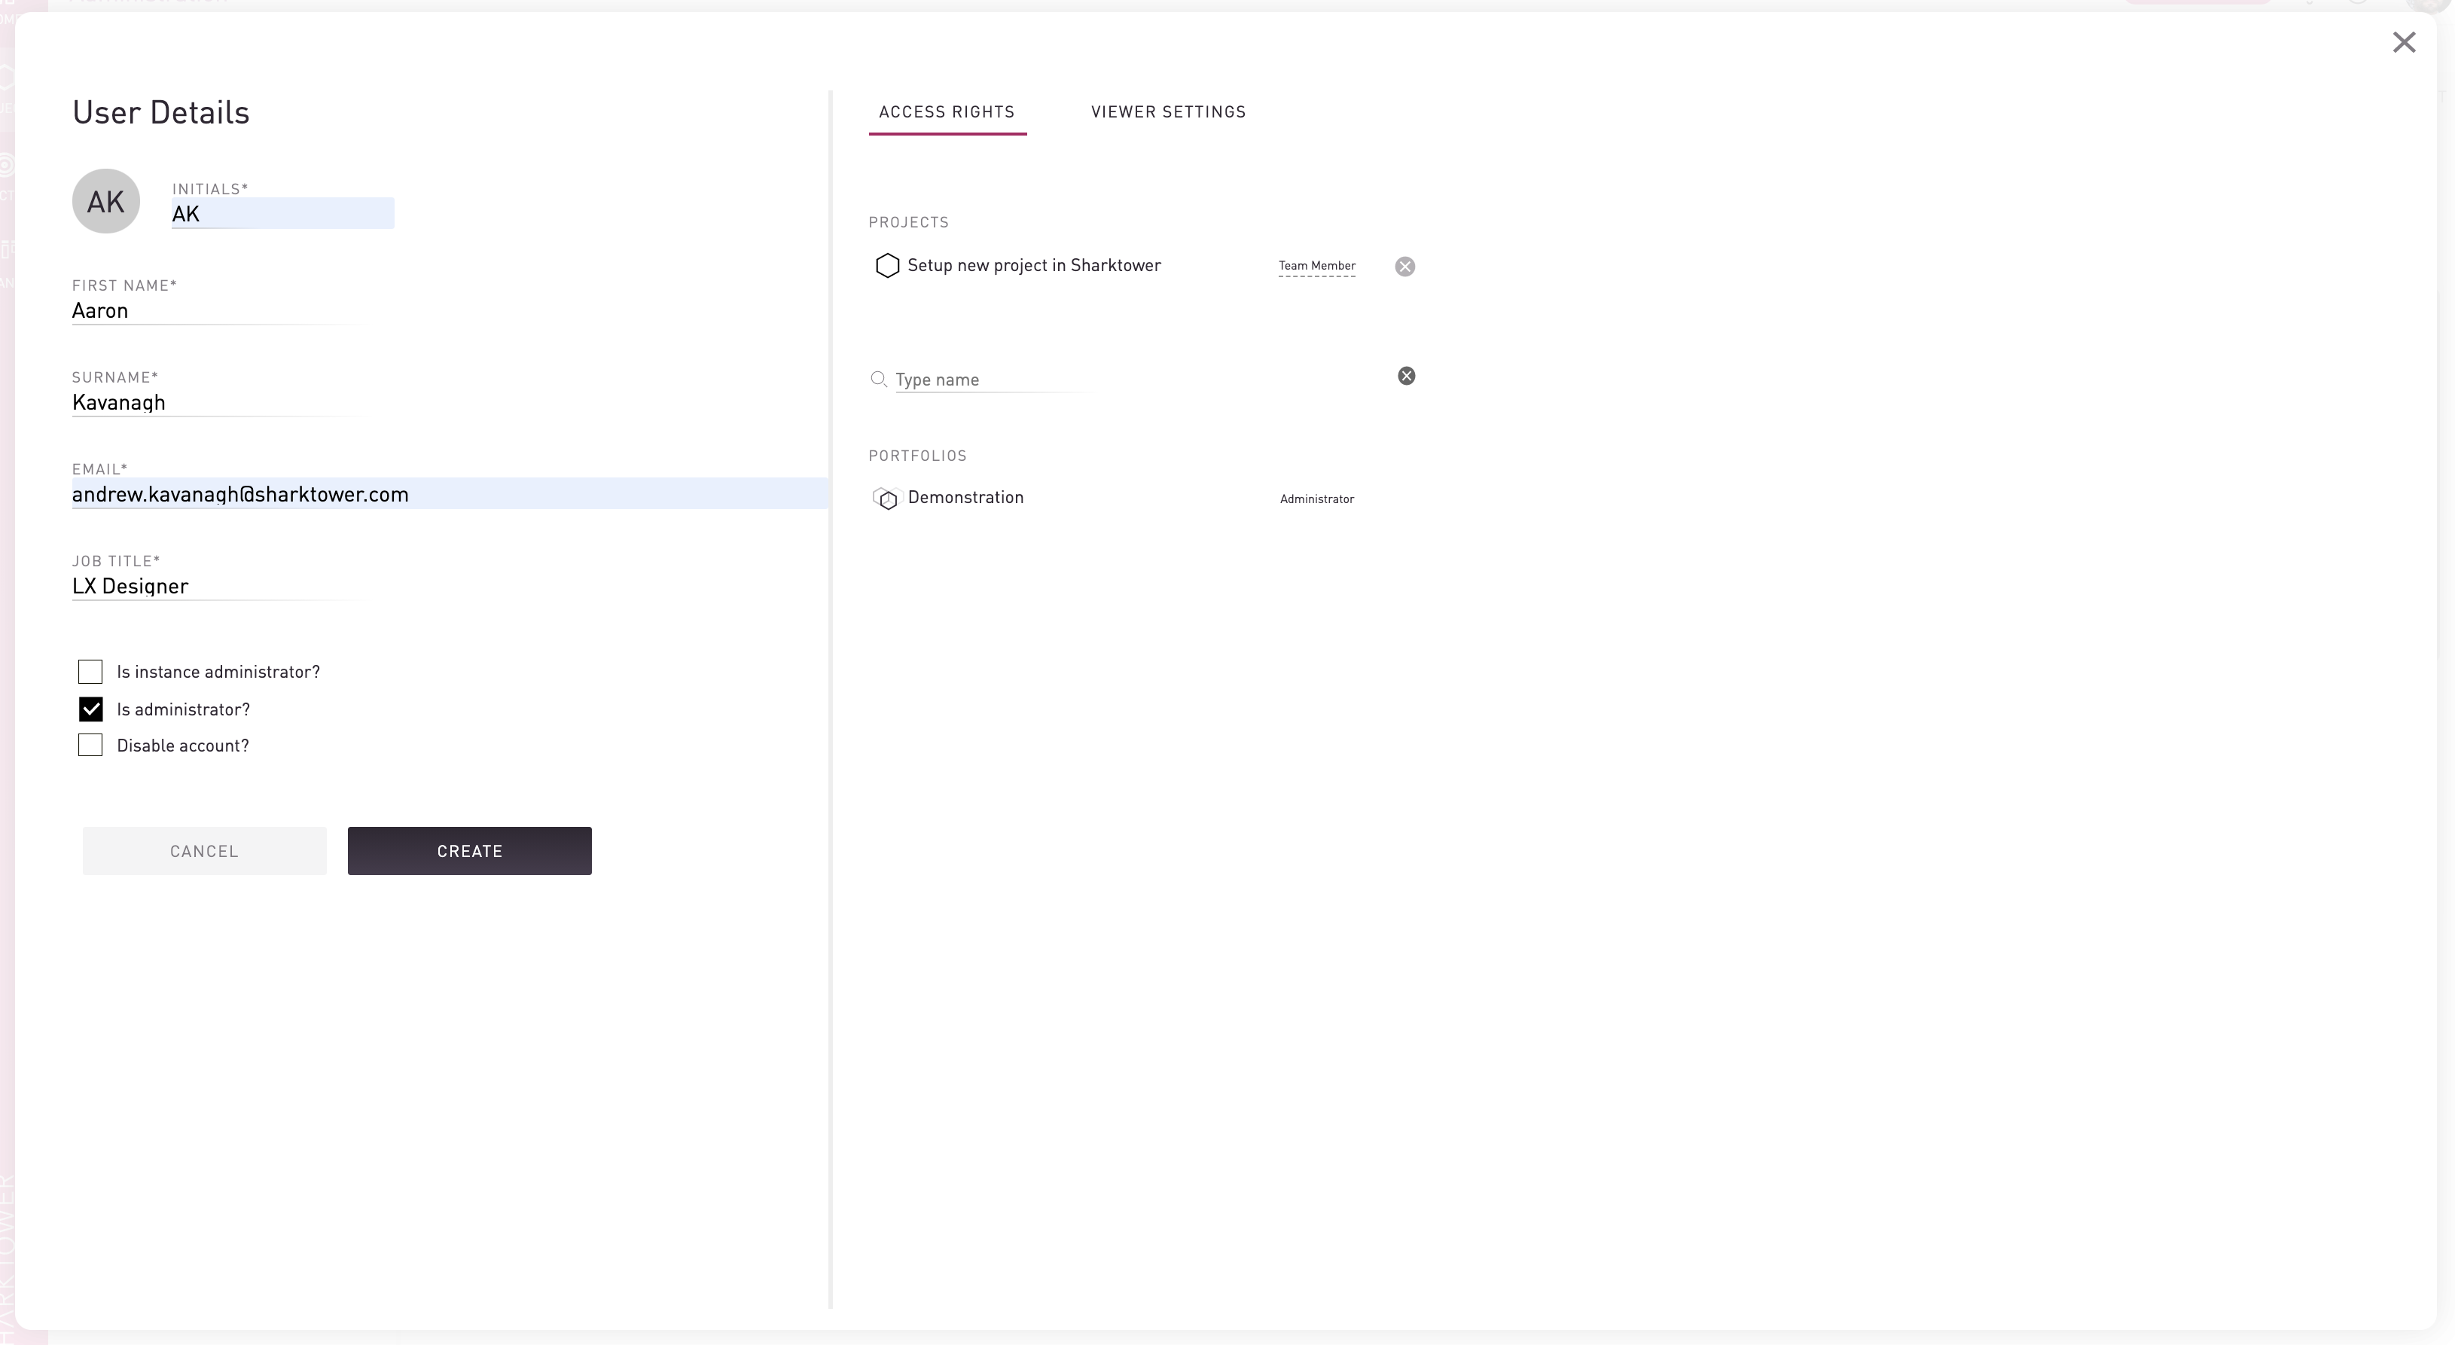Click into the First Name field
This screenshot has height=1345, width=2455.
click(215, 311)
